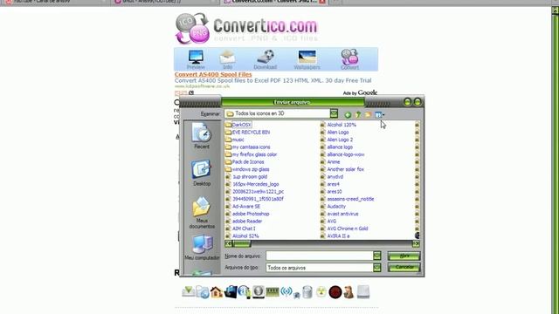Create a new folder in the dialog
559x314 pixels.
[x=368, y=114]
